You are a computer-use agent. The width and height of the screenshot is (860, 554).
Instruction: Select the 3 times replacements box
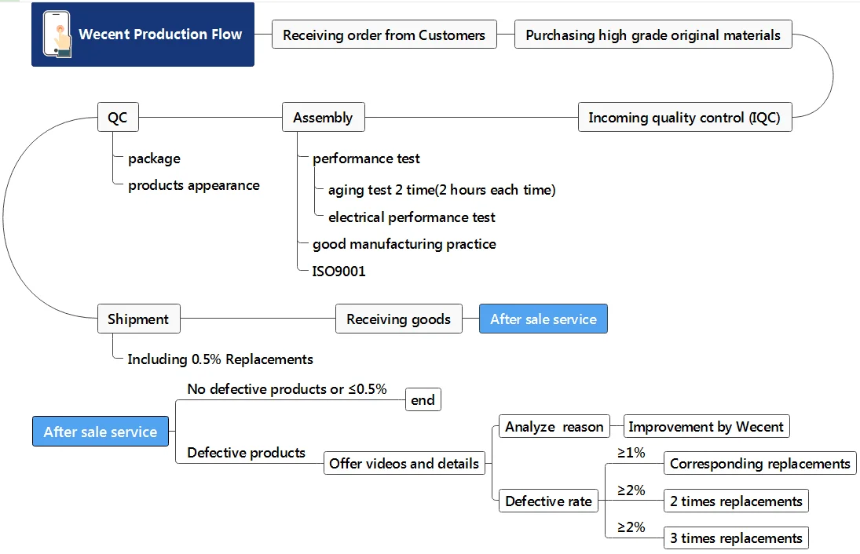pyautogui.click(x=736, y=538)
